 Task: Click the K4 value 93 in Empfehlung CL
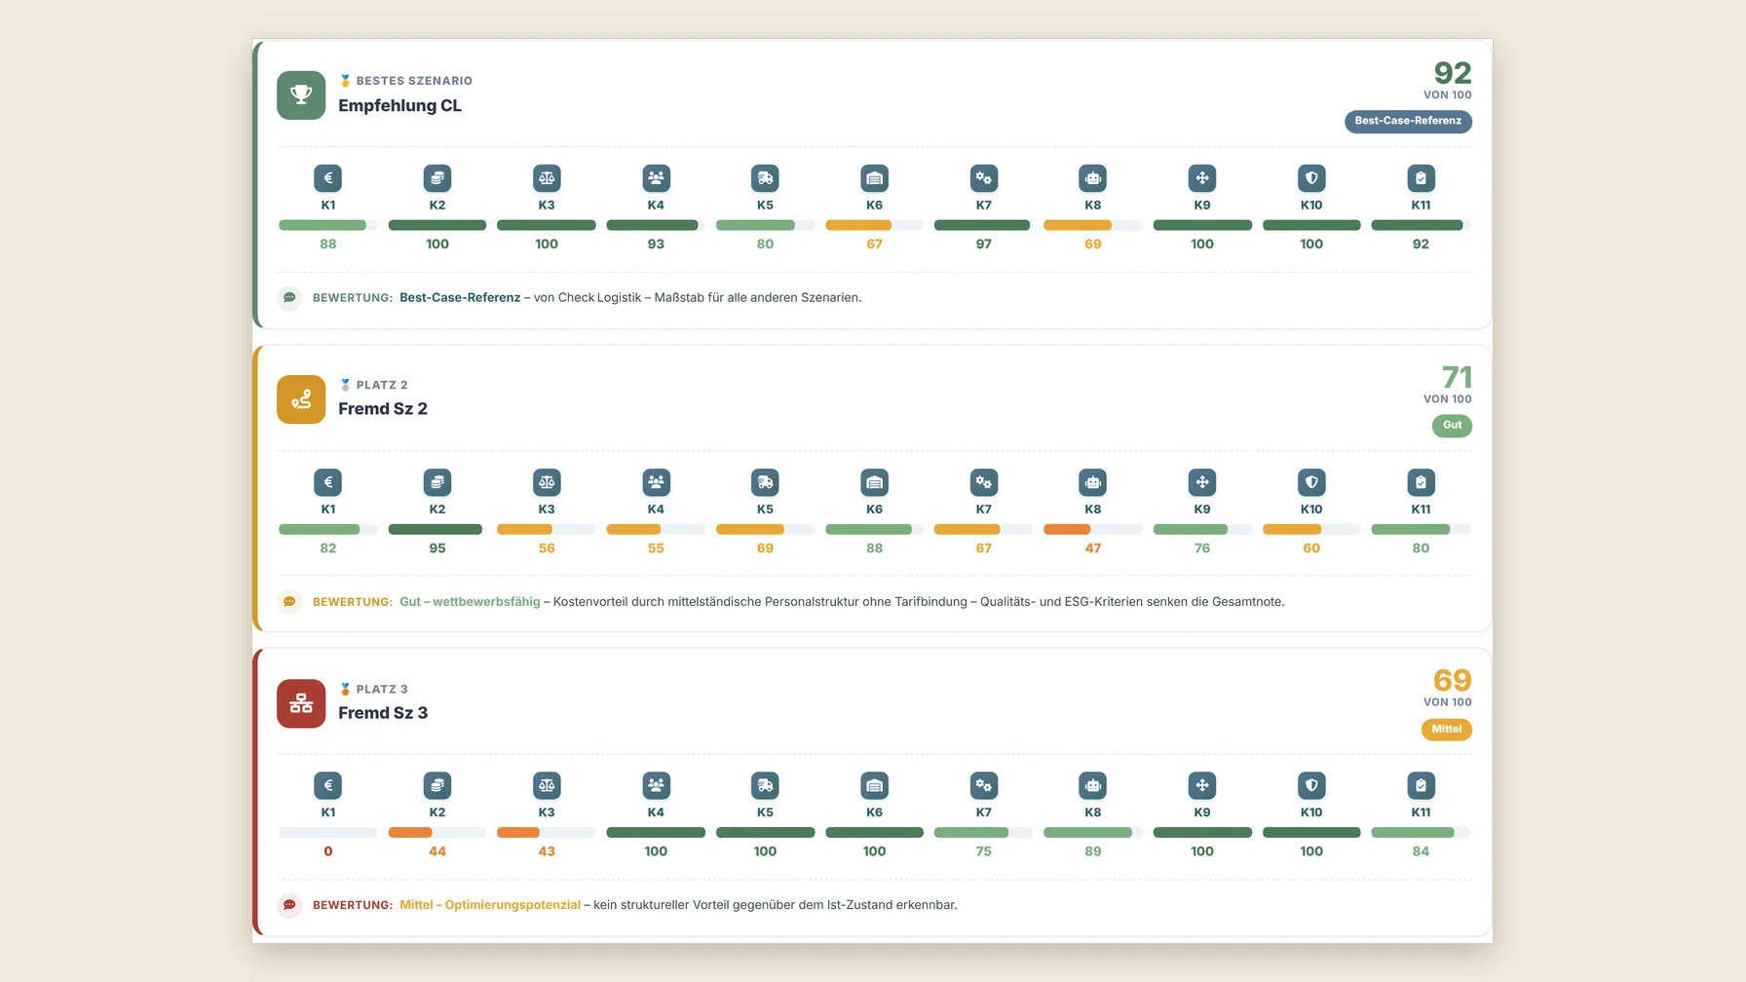click(656, 245)
